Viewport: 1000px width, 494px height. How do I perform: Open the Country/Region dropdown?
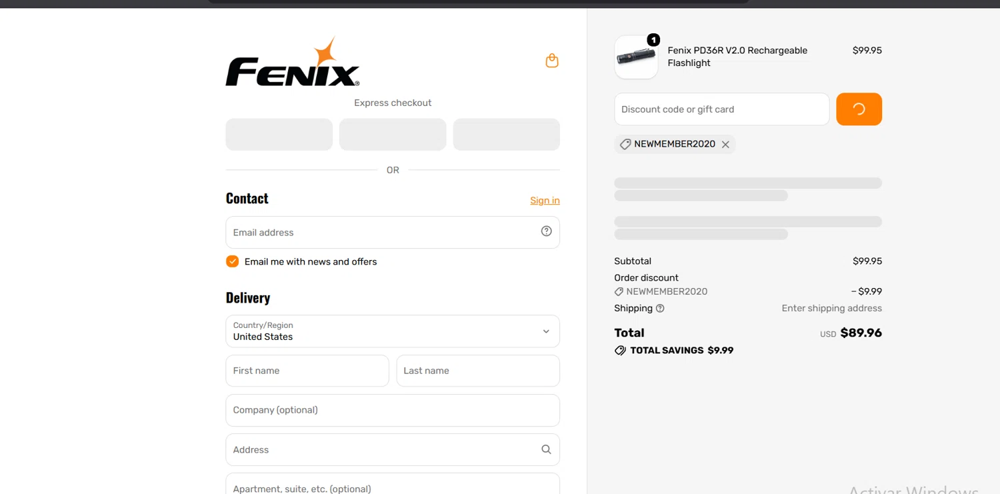pos(393,331)
